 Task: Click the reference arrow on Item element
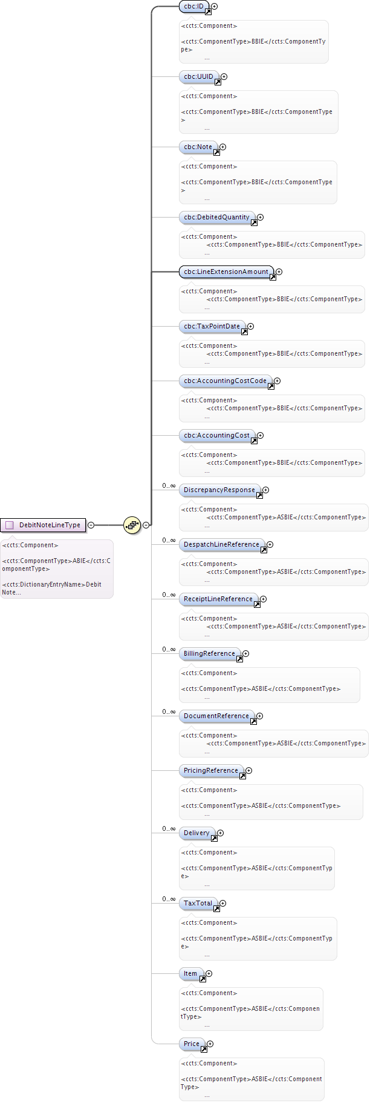pos(203,979)
